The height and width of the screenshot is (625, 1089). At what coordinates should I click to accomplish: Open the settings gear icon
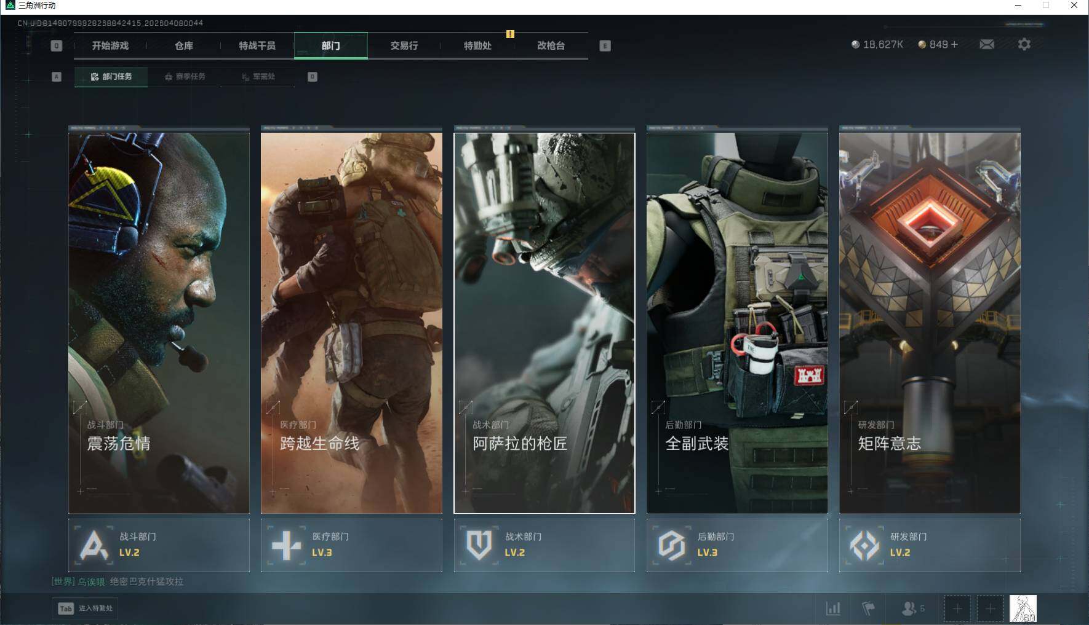coord(1024,44)
